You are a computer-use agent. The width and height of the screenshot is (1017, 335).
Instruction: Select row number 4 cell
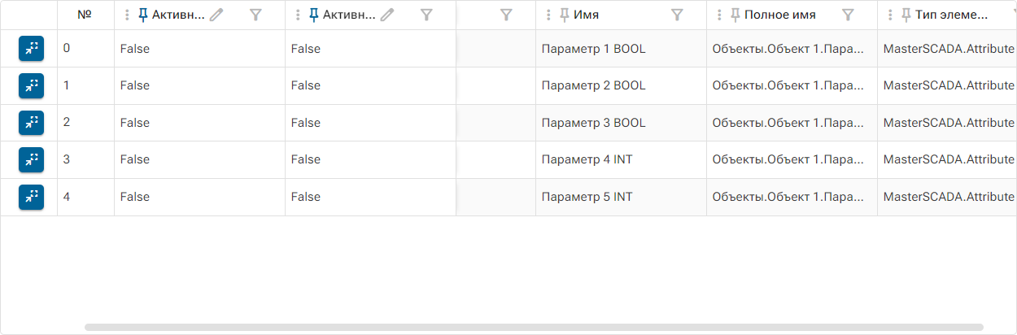[85, 197]
